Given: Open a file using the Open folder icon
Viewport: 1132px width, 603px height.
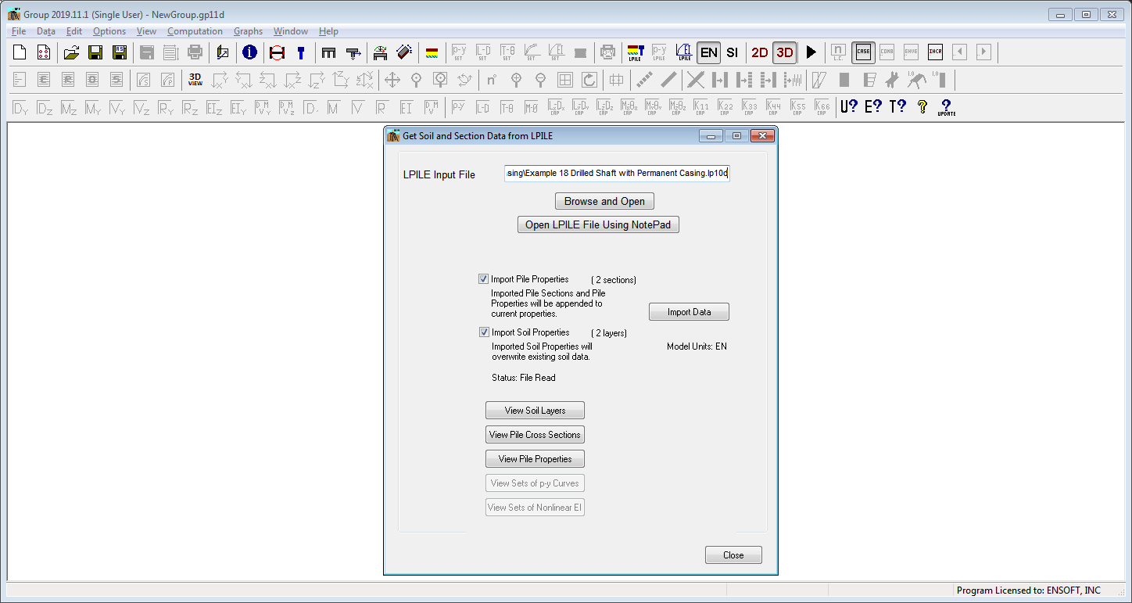Looking at the screenshot, I should click(x=70, y=52).
